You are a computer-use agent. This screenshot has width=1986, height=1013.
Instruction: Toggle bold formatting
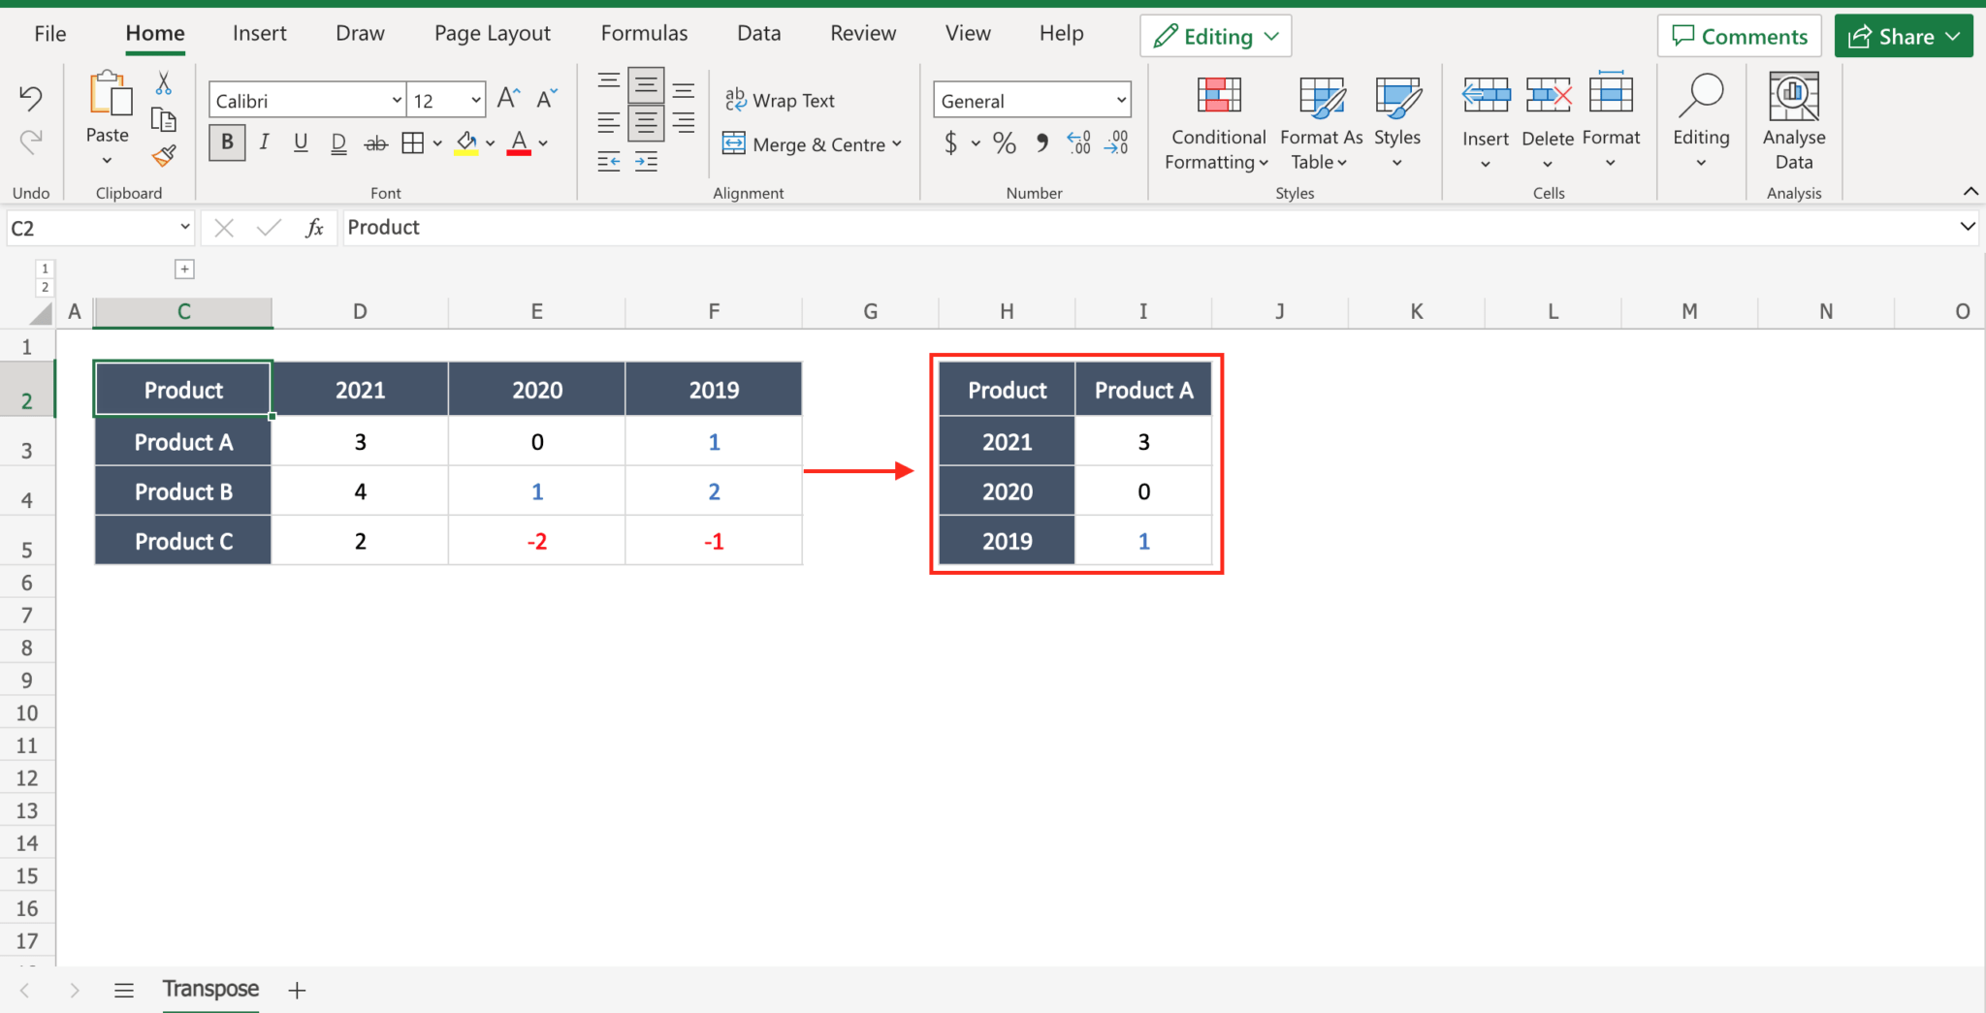tap(226, 142)
